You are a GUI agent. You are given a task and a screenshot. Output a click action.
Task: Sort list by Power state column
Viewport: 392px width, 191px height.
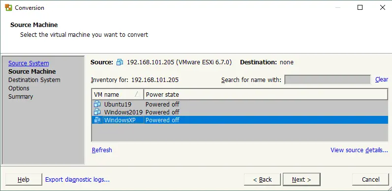click(266, 95)
